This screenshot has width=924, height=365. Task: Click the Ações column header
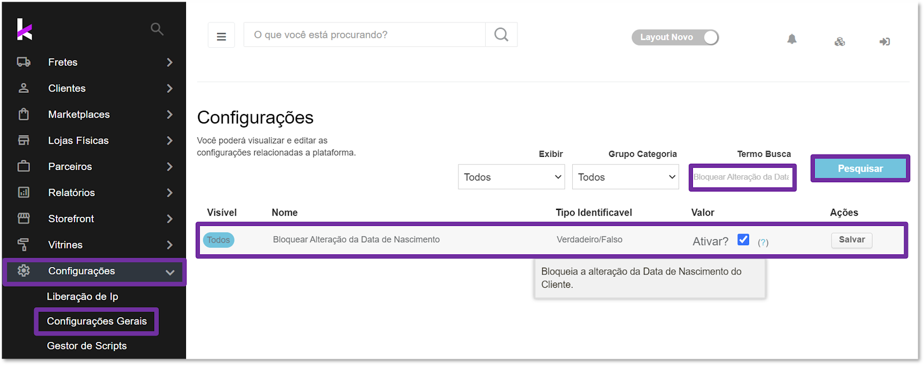tap(844, 212)
